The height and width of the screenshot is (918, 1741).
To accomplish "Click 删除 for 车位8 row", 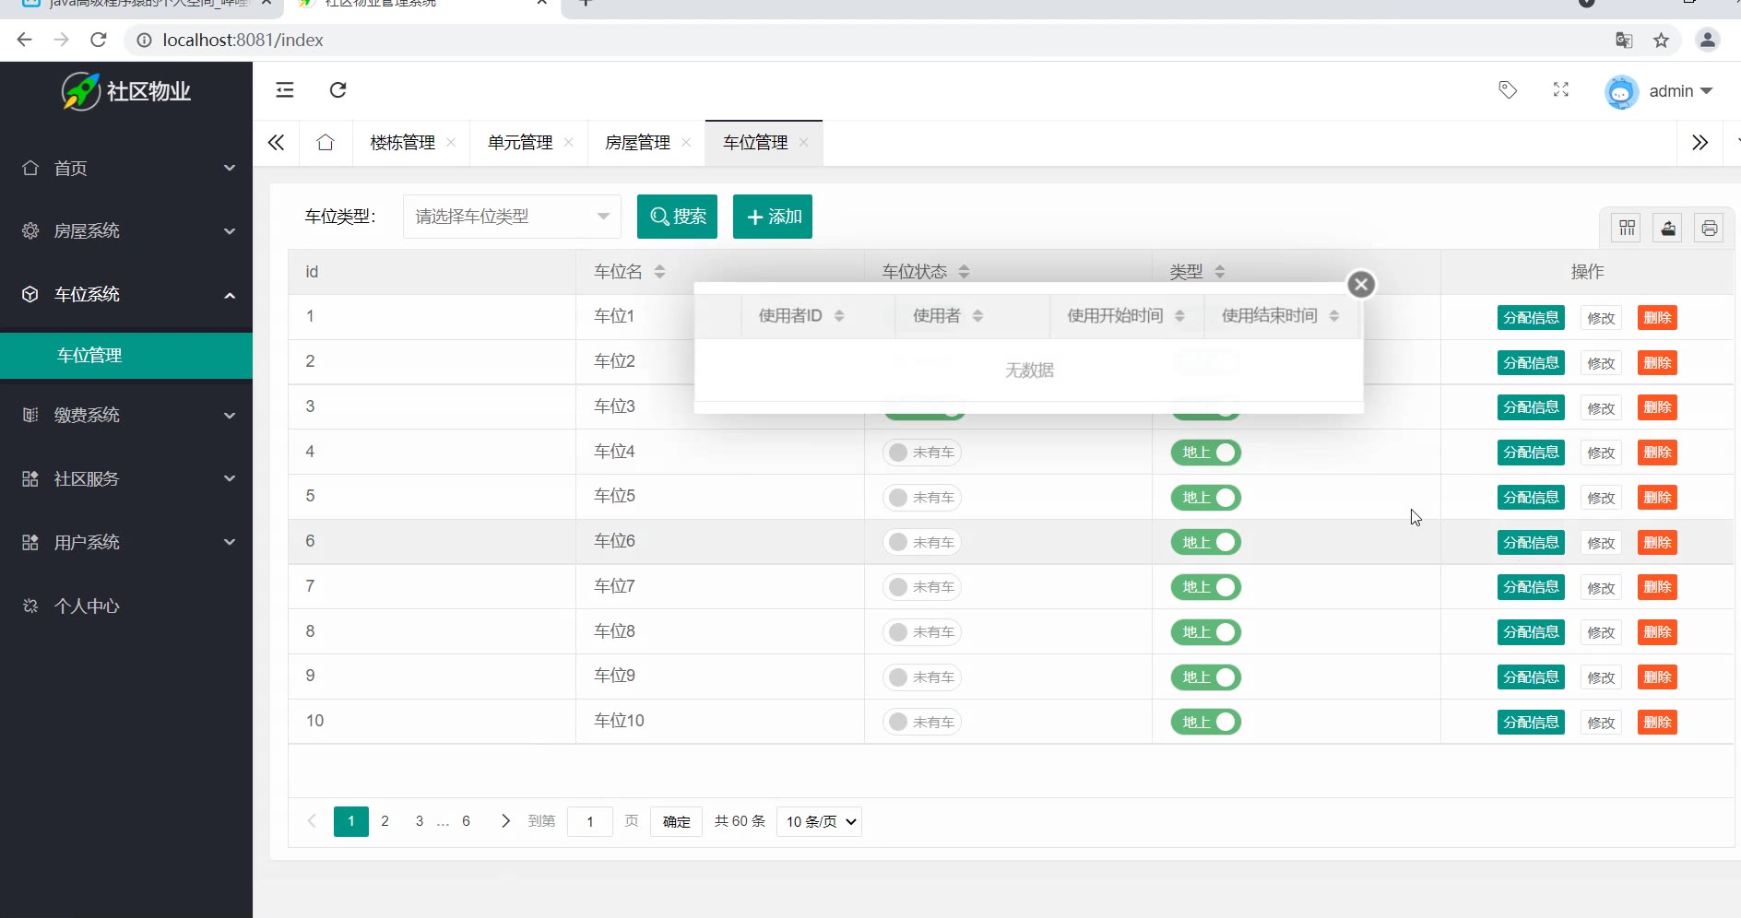I will coord(1656,632).
